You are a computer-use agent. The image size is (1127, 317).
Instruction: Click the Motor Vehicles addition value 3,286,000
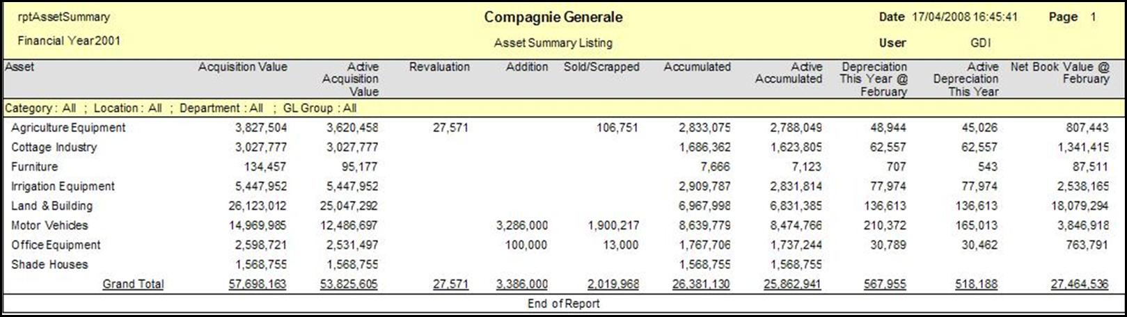tap(521, 225)
